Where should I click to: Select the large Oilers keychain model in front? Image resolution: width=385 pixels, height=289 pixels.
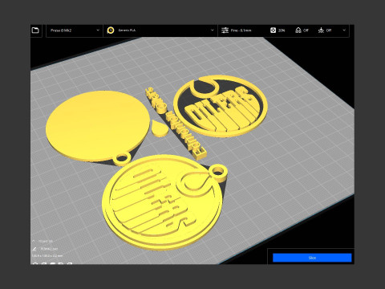click(163, 202)
